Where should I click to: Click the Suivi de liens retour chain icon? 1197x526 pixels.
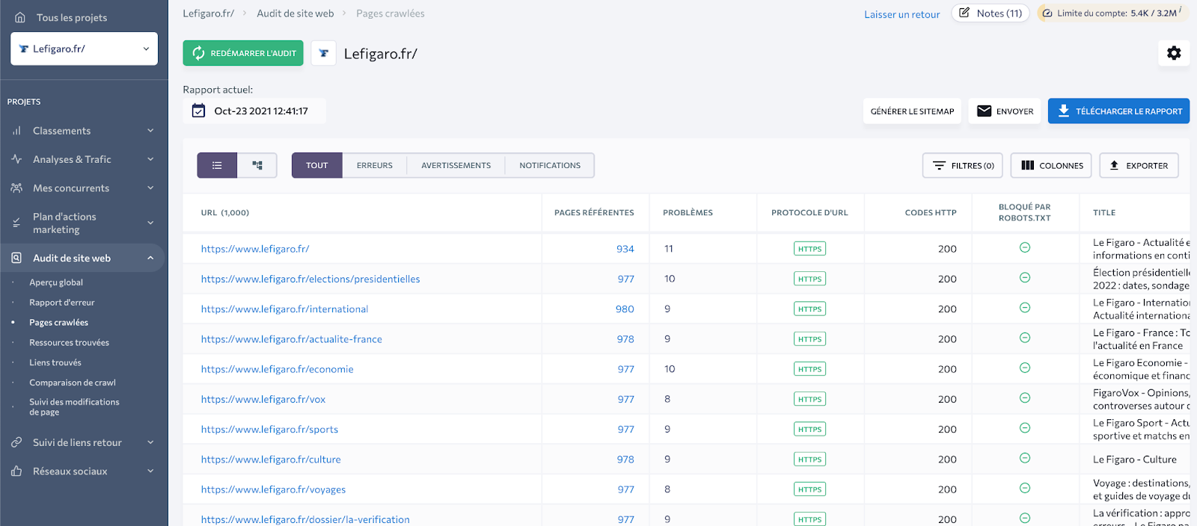[x=16, y=442]
